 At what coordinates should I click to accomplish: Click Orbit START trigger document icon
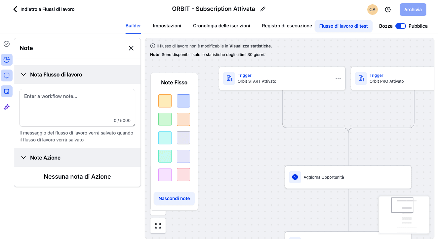(x=229, y=78)
